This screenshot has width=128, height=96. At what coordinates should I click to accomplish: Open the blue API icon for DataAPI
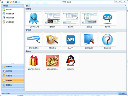tap(71, 39)
